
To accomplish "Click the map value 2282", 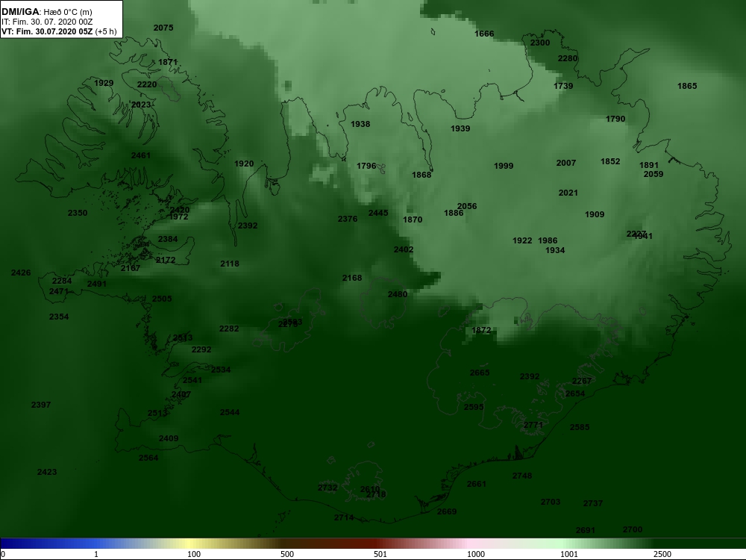I will [229, 329].
